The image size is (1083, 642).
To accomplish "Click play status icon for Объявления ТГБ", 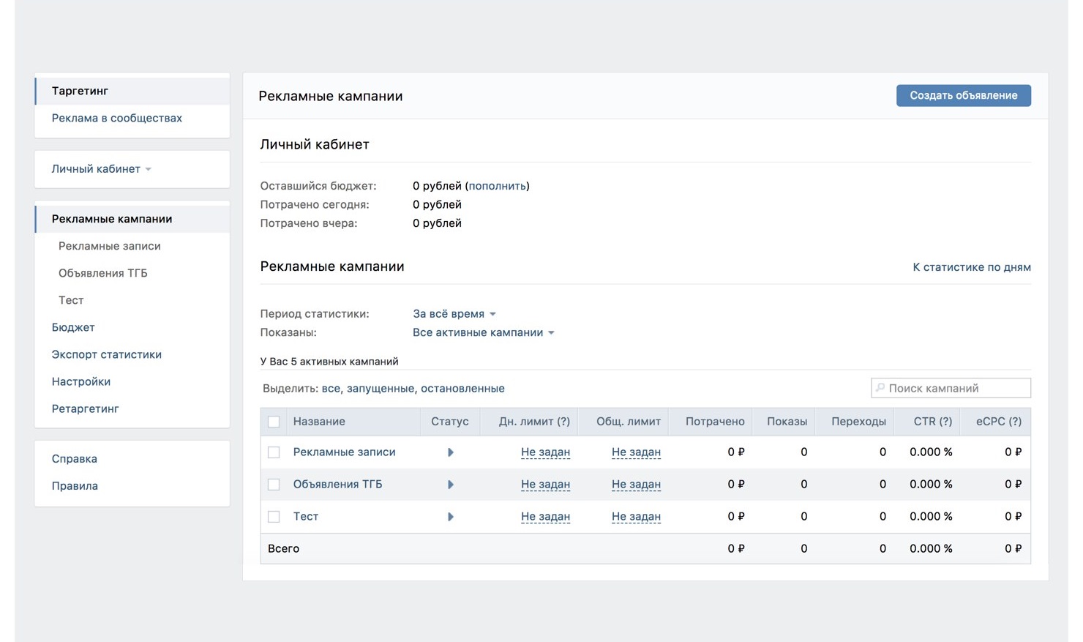I will click(x=450, y=485).
